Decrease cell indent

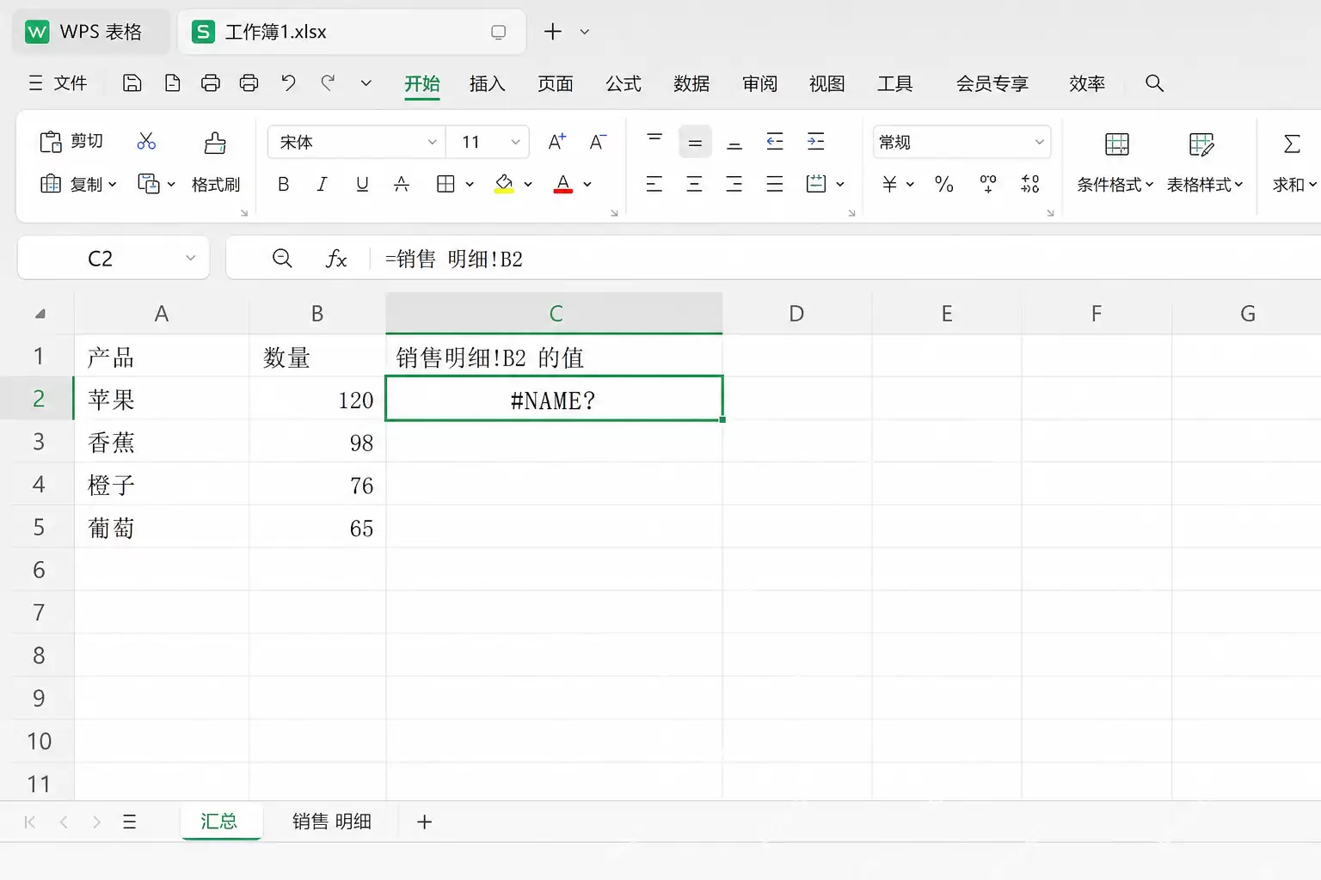pos(775,142)
